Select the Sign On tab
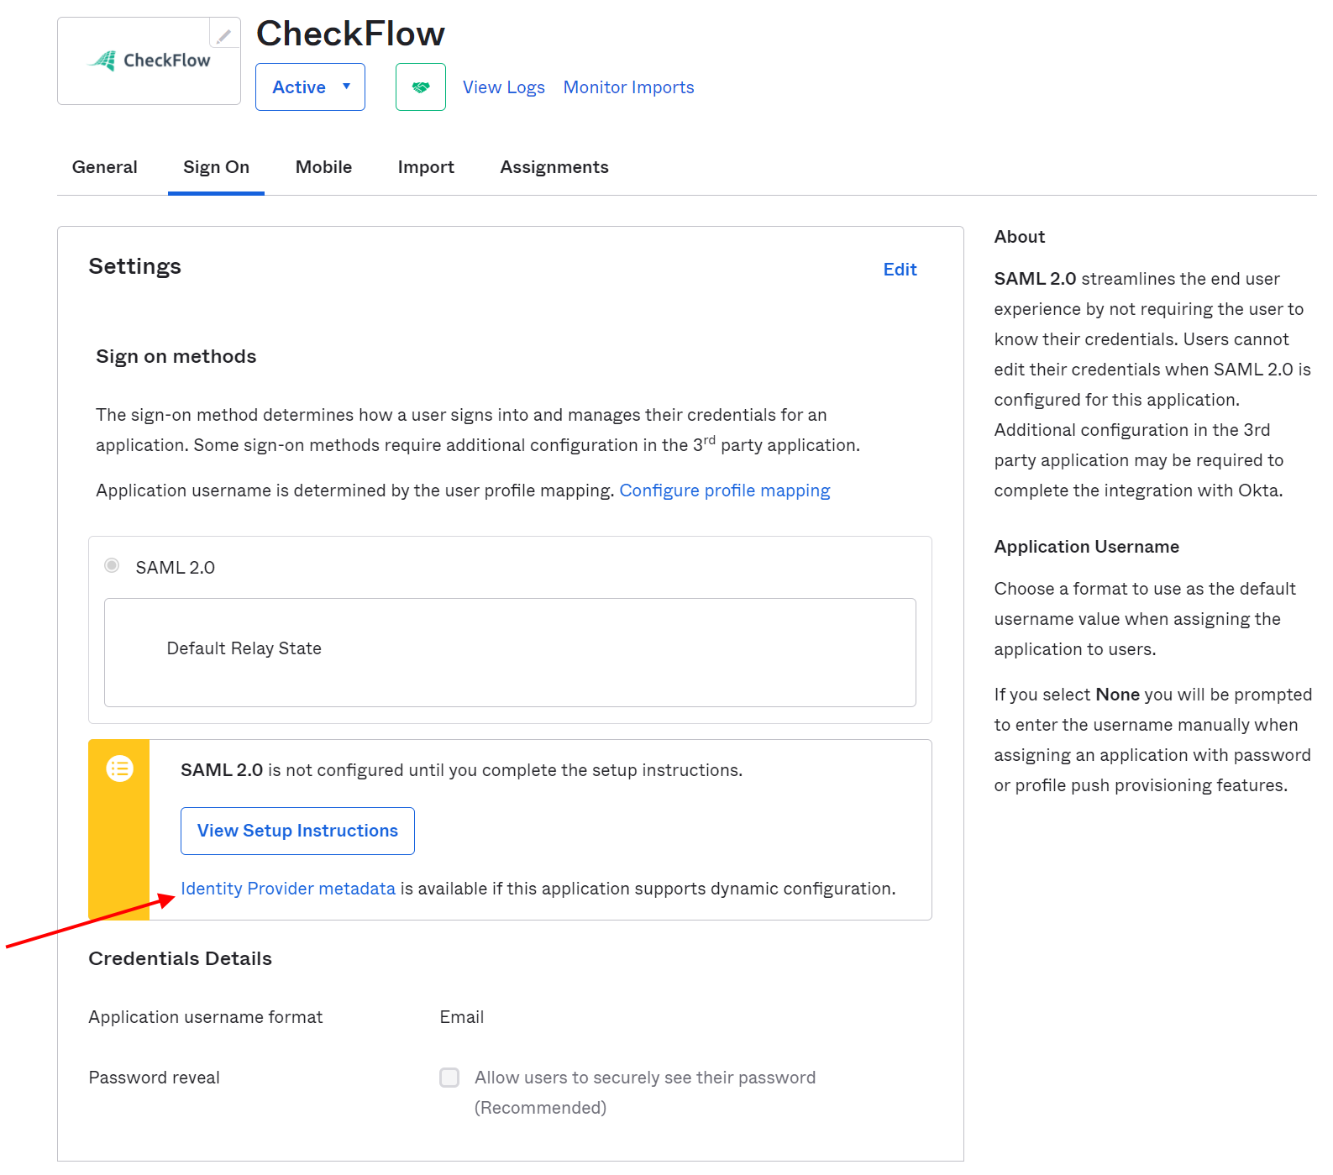This screenshot has width=1333, height=1175. [217, 167]
